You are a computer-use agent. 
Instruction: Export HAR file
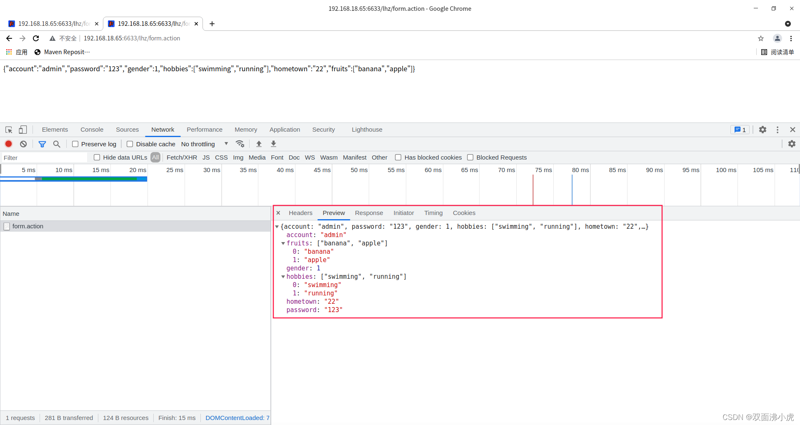click(x=273, y=144)
